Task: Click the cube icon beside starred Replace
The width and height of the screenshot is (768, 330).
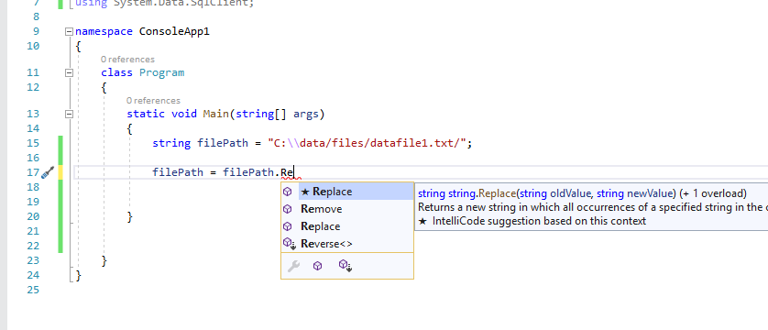Action: 288,192
